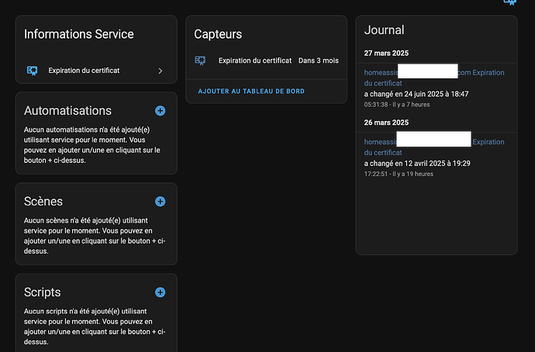Click the Scènes heading
The height and width of the screenshot is (352, 535).
[43, 202]
